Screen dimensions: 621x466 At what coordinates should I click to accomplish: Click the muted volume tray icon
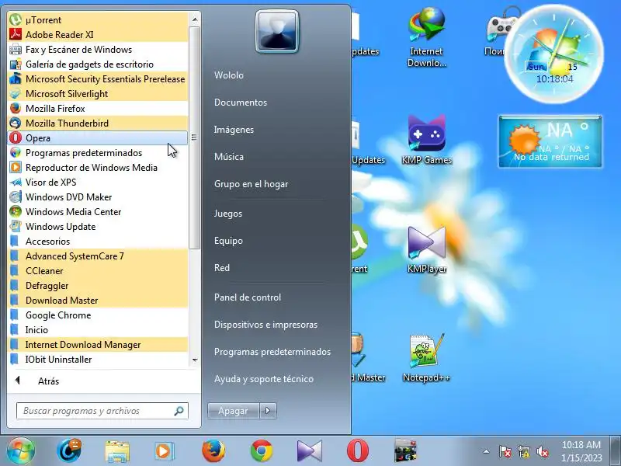tap(543, 451)
